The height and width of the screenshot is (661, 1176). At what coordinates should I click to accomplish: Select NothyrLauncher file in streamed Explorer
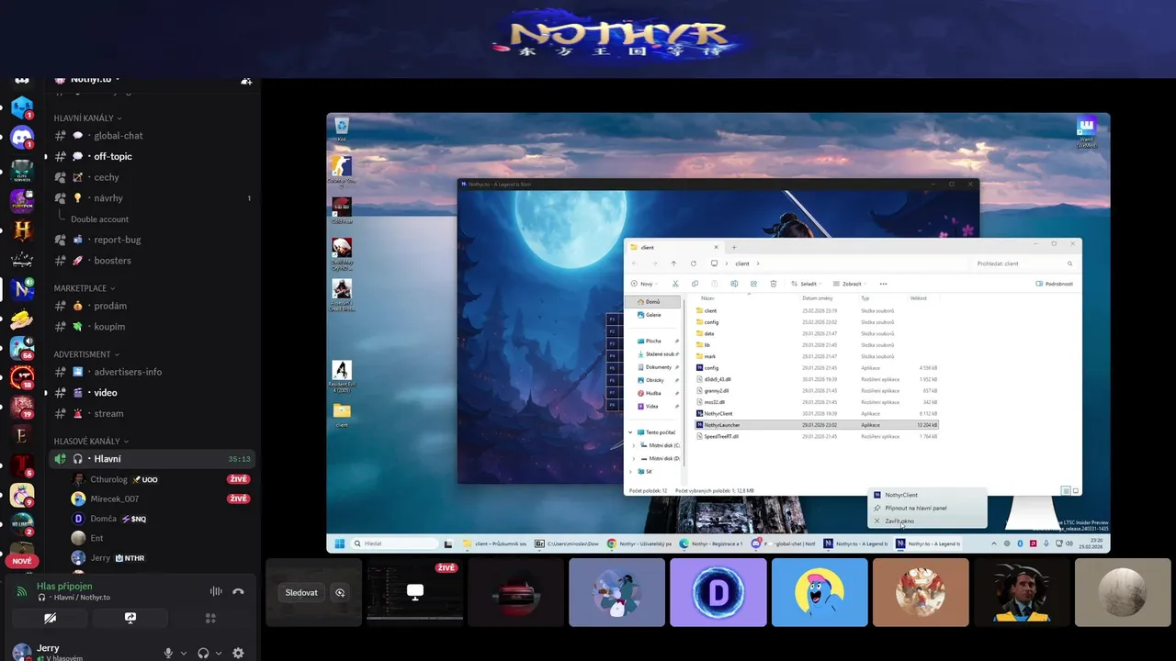tap(816, 425)
